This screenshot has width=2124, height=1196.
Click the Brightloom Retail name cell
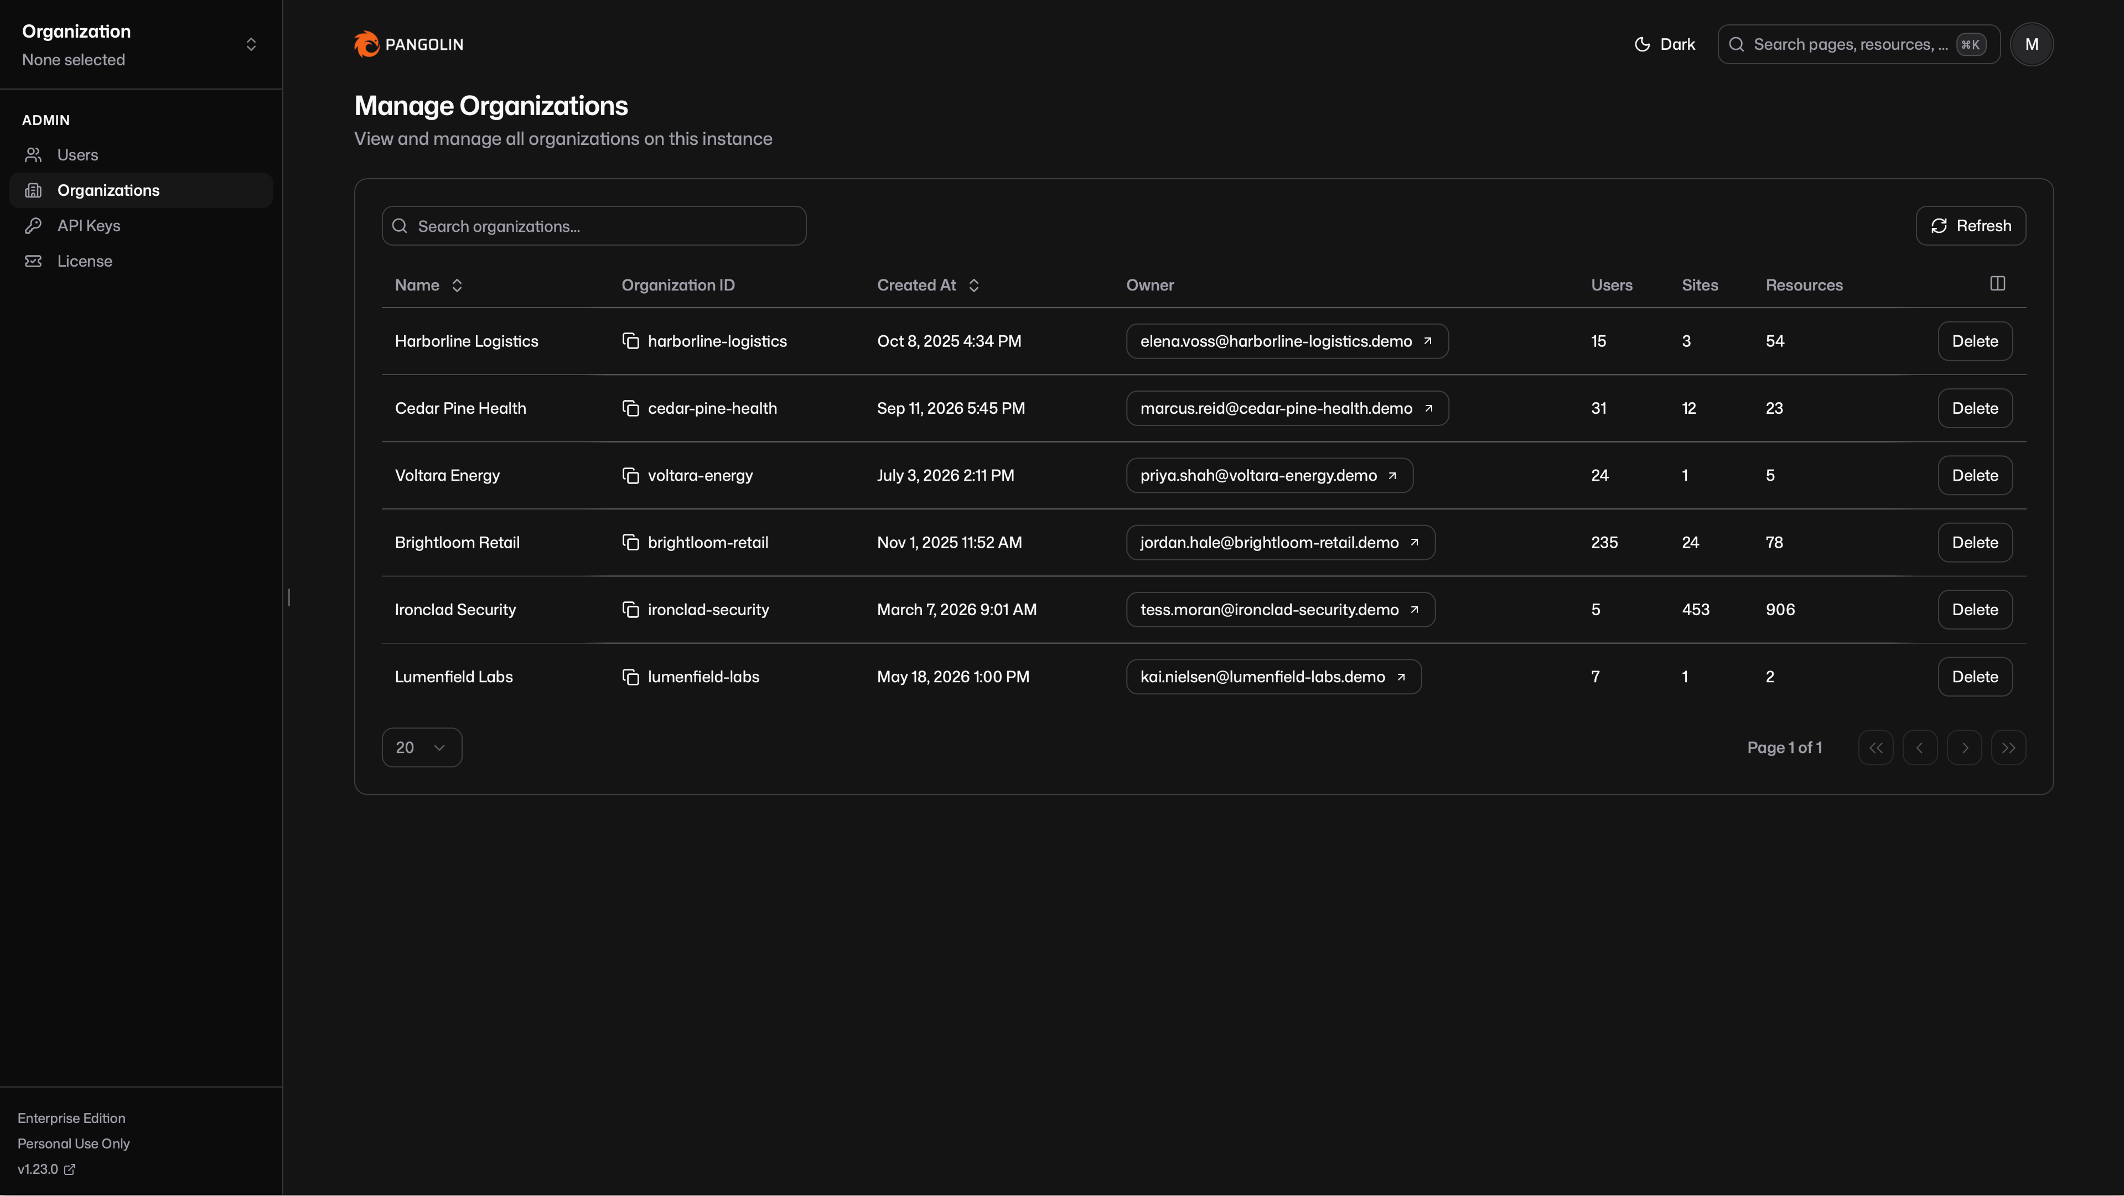(457, 542)
